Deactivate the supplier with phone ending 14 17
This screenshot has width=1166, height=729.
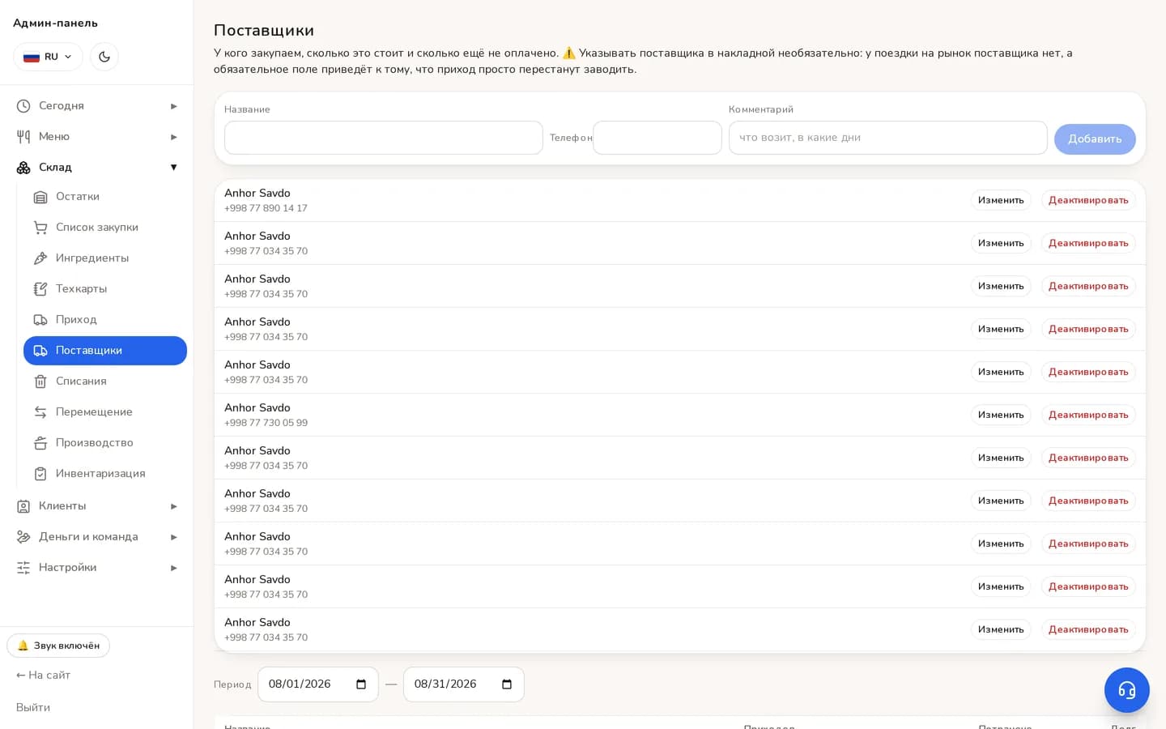[1088, 200]
